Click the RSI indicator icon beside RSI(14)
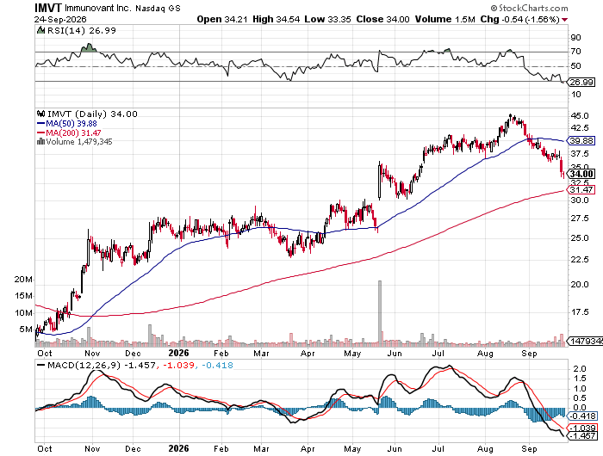The image size is (603, 456). click(40, 30)
